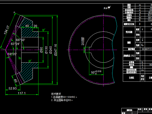Screen dimensions: 152x114
Task: Select the Ø90 bore diameter dimension
Action: click(x=41, y=50)
